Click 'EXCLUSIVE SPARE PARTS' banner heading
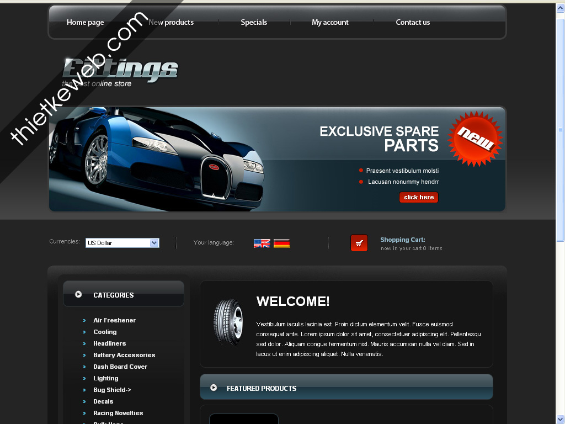The height and width of the screenshot is (424, 565). pyautogui.click(x=379, y=139)
